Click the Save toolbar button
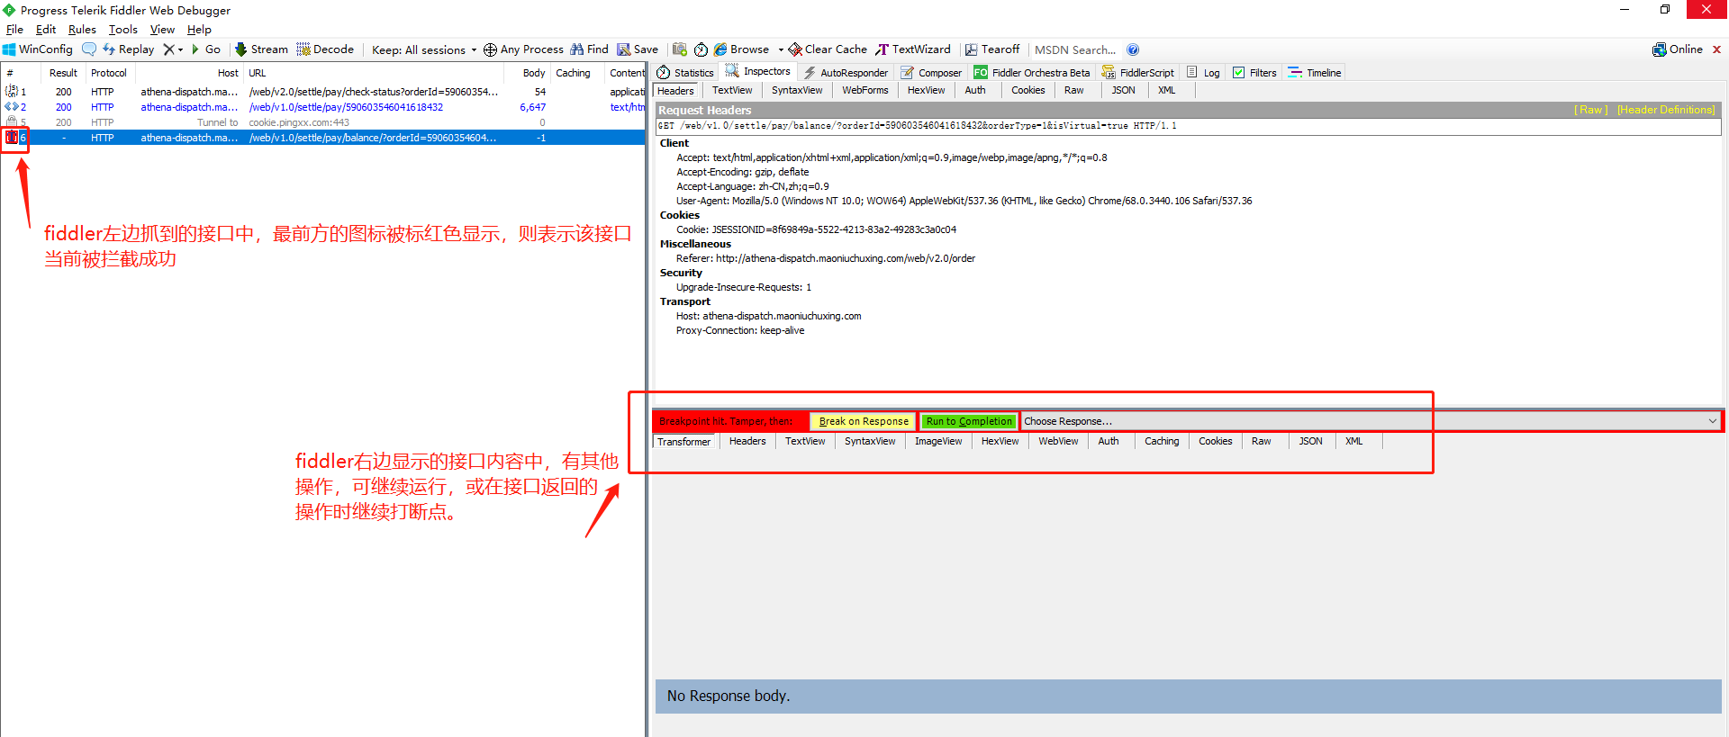 point(638,49)
